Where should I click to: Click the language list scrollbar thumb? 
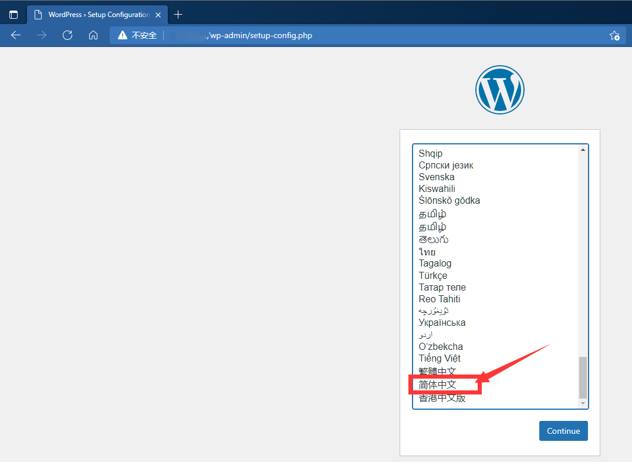click(x=583, y=377)
